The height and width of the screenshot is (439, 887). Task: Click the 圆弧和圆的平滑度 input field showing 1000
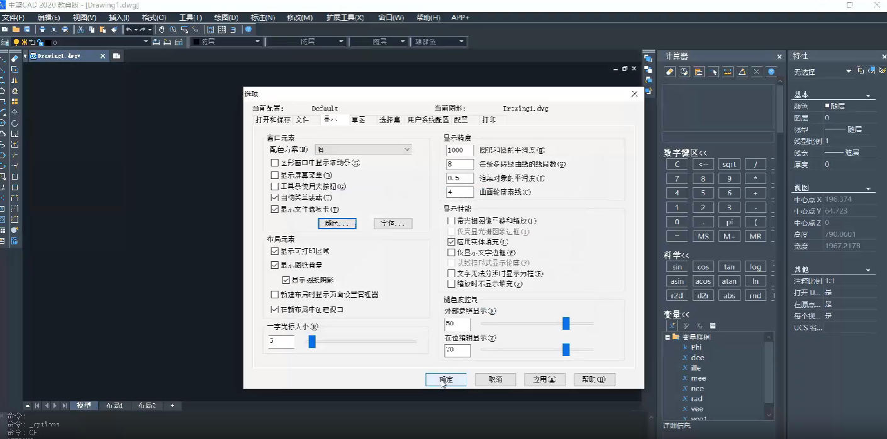[459, 150]
